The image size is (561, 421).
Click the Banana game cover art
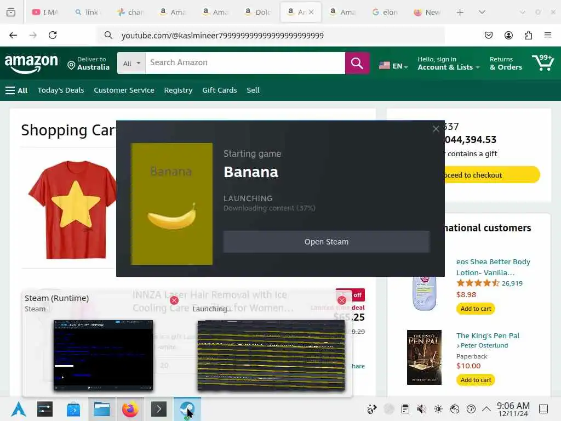coord(171,204)
